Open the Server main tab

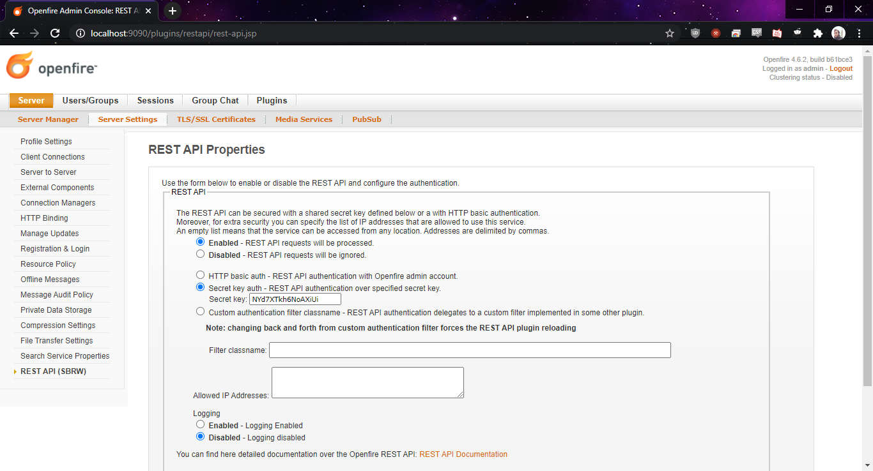[x=31, y=100]
